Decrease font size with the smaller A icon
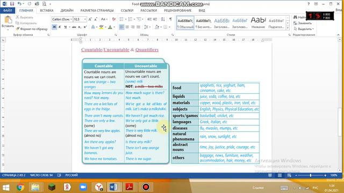344x193 pixels. click(96, 19)
